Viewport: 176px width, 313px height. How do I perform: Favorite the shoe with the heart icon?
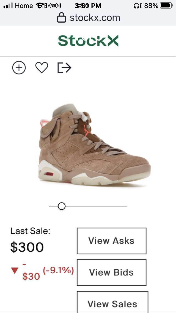point(42,68)
